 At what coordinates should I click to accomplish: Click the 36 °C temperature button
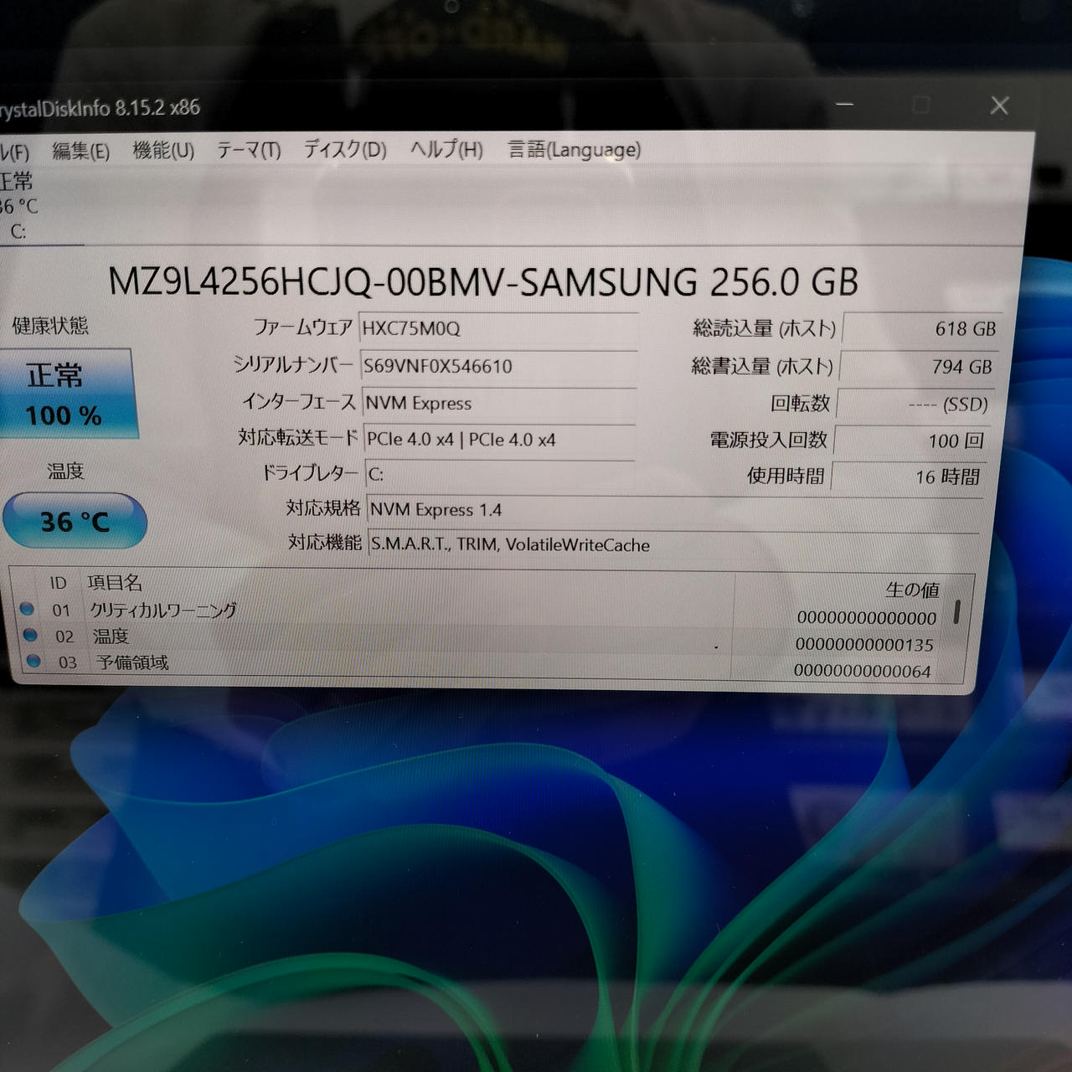coord(75,522)
